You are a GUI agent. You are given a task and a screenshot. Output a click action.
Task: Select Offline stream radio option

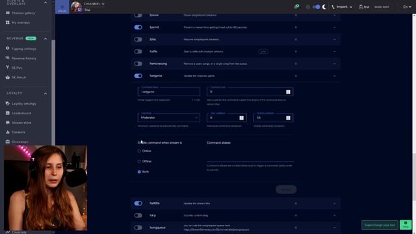(139, 161)
